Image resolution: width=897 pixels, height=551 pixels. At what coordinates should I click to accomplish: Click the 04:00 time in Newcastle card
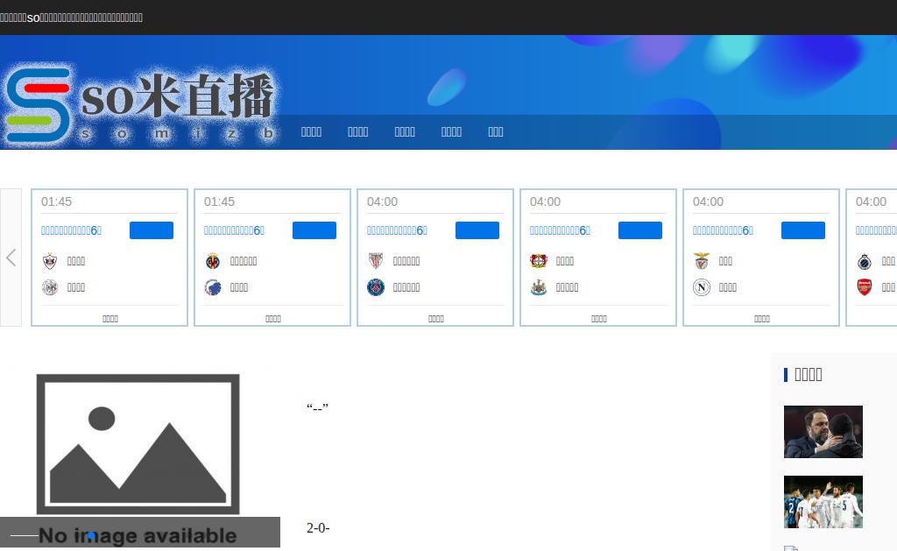coord(545,202)
